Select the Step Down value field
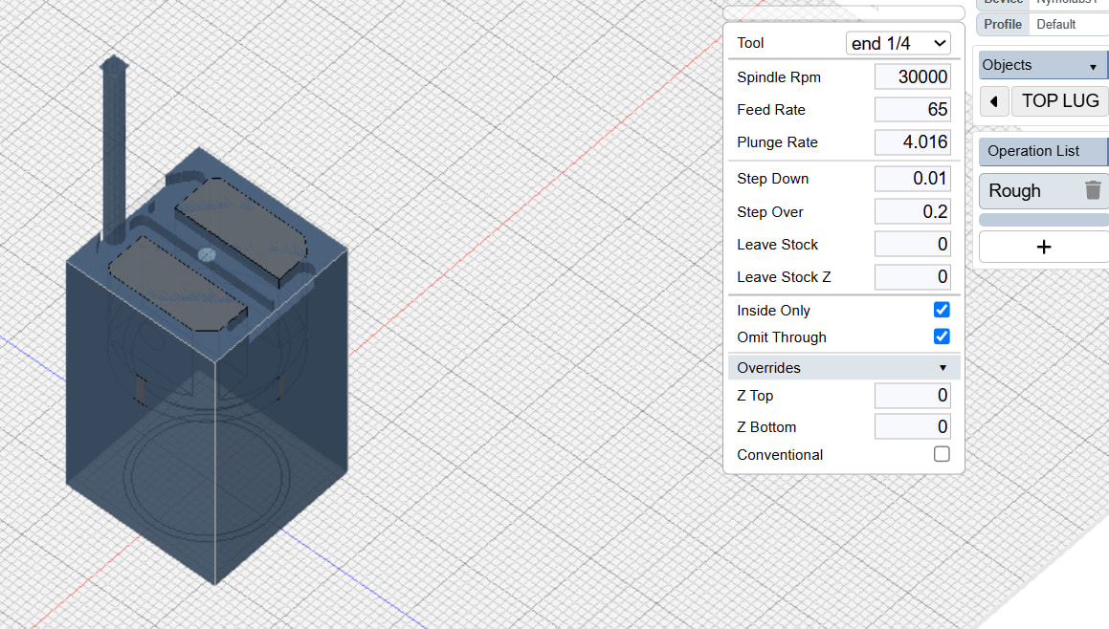This screenshot has width=1109, height=629. coord(913,179)
